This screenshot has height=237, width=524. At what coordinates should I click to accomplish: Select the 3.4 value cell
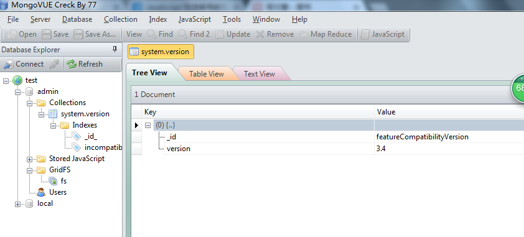tap(449, 149)
